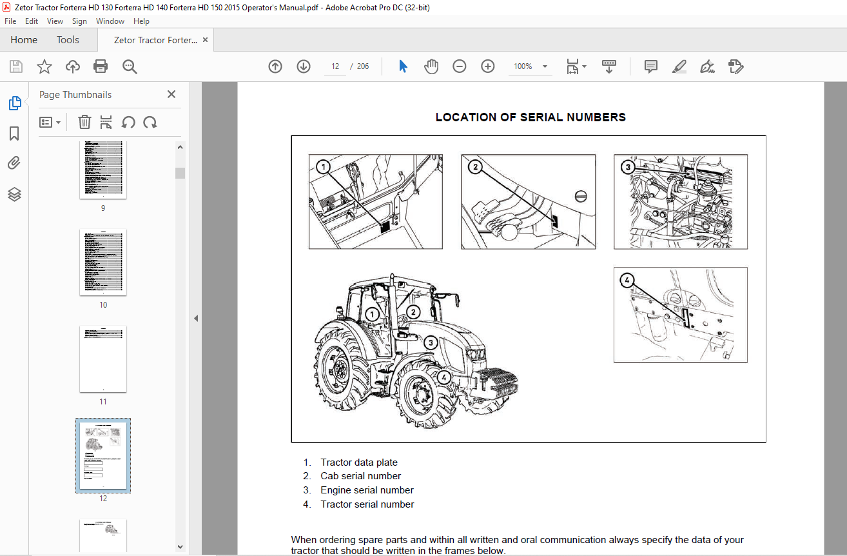Open the thumbnails options dropdown

pyautogui.click(x=50, y=122)
